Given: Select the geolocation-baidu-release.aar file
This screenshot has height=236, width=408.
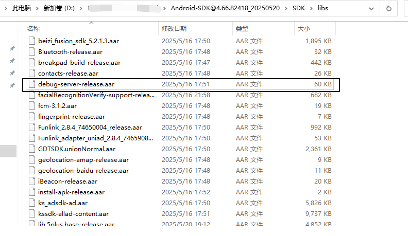Looking at the screenshot, I should click(79, 170).
